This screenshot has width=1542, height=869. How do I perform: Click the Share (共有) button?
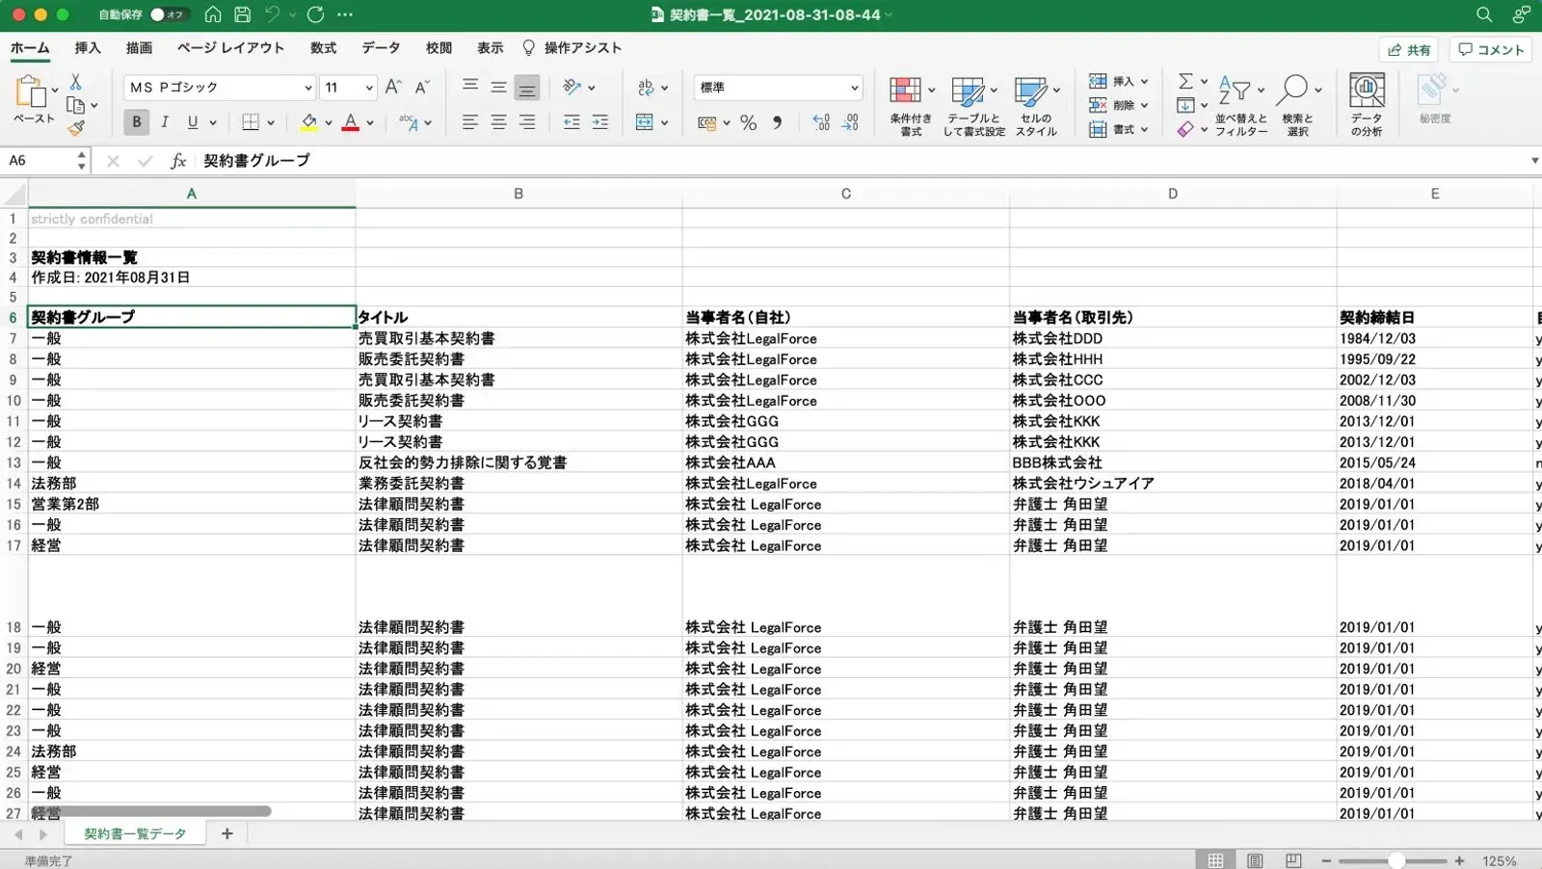pyautogui.click(x=1409, y=50)
